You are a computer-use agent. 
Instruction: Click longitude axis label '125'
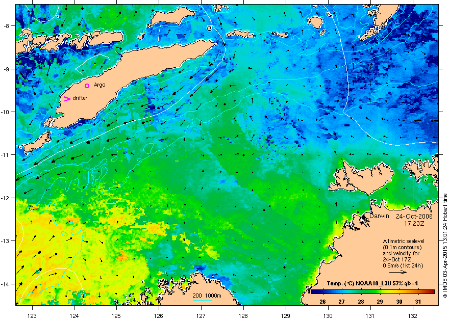pyautogui.click(x=116, y=316)
